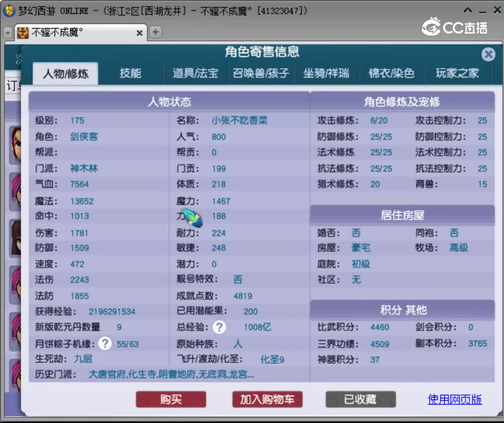Click the 角色 value 剑侠客
Image resolution: width=504 pixels, height=423 pixels.
pyautogui.click(x=84, y=137)
